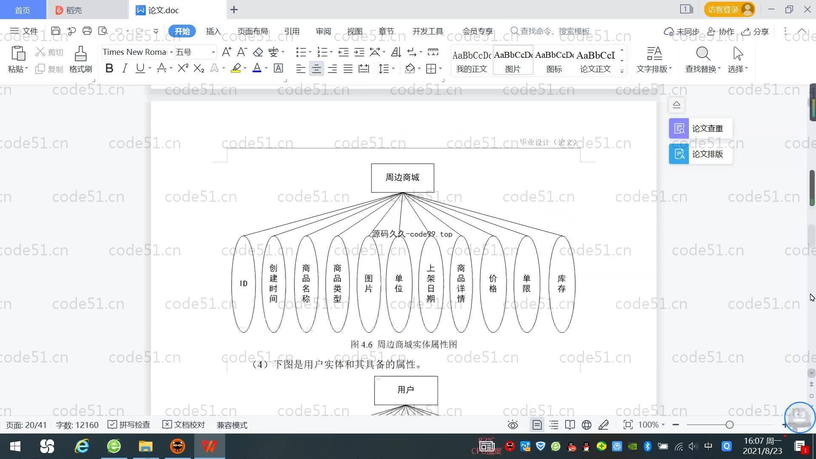Image resolution: width=816 pixels, height=459 pixels.
Task: Align text right
Action: (332, 68)
